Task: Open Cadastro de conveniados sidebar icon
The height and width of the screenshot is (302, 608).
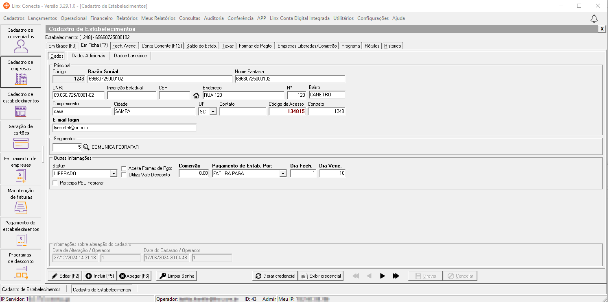Action: pos(21,40)
